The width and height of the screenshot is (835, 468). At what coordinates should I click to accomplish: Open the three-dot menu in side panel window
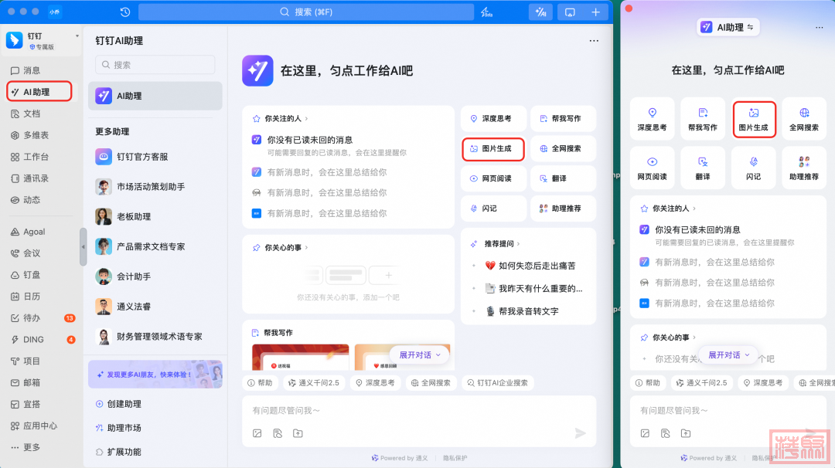pyautogui.click(x=819, y=28)
